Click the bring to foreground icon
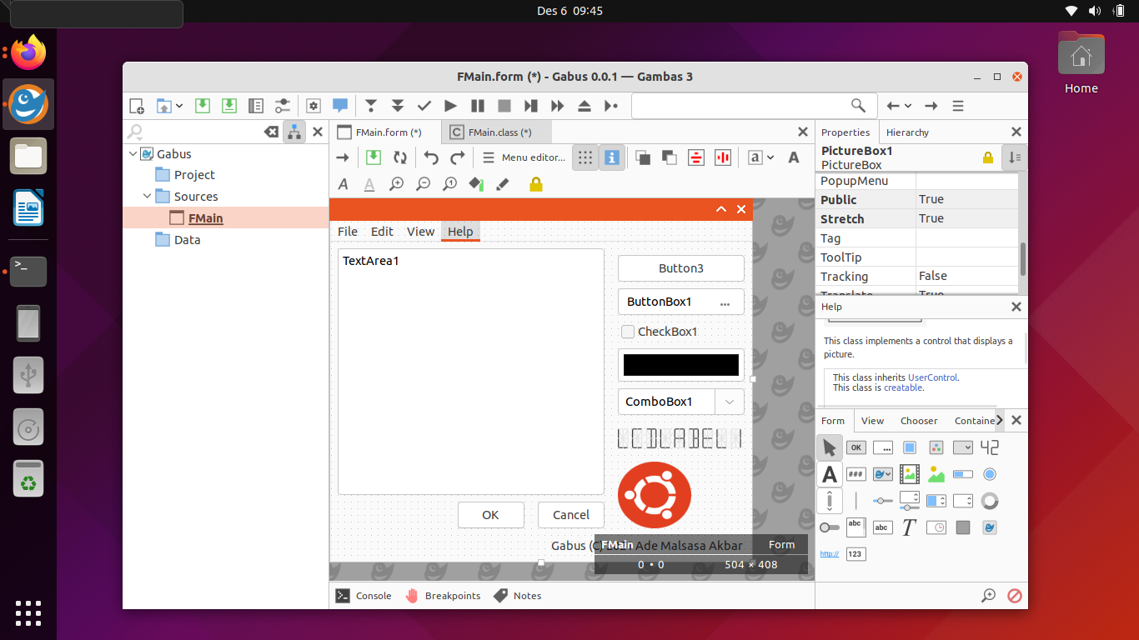This screenshot has width=1139, height=640. coord(643,157)
